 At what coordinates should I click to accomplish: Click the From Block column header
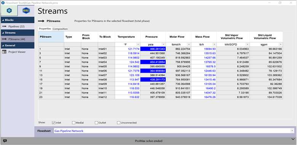(89, 37)
